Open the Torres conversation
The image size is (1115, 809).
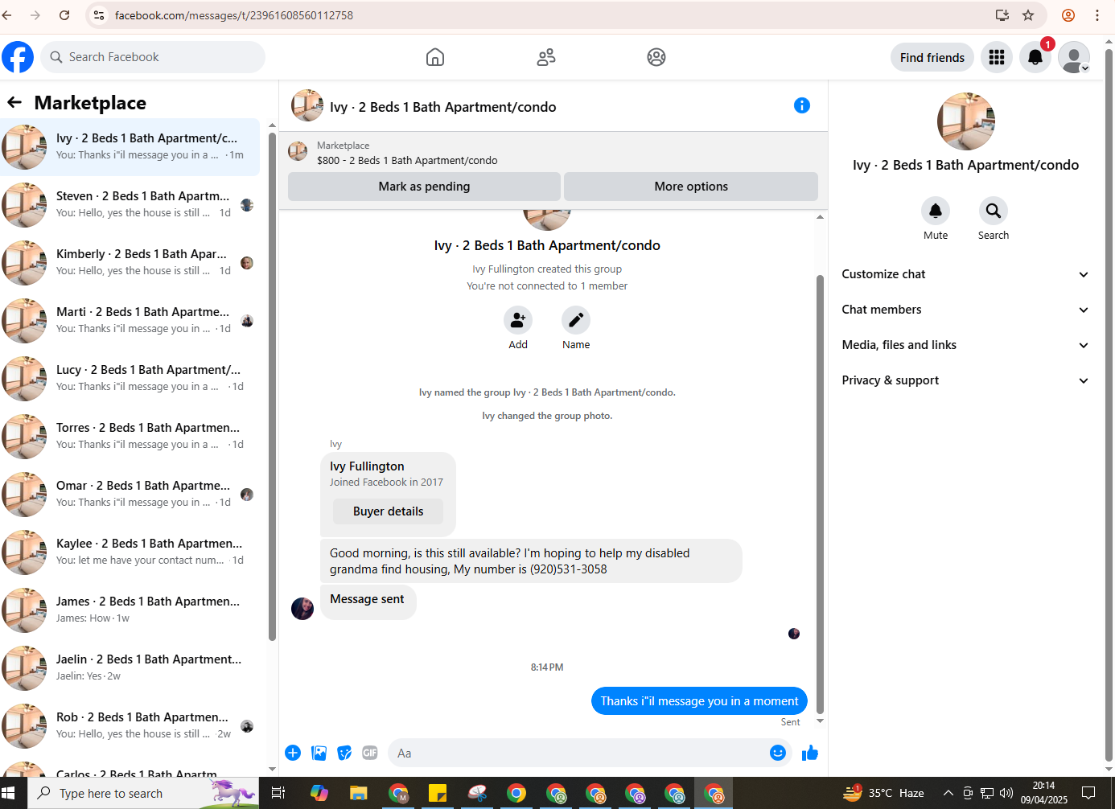coord(130,437)
